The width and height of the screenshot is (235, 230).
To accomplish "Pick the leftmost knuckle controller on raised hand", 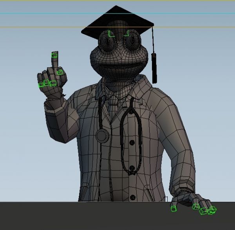I will tap(41, 84).
